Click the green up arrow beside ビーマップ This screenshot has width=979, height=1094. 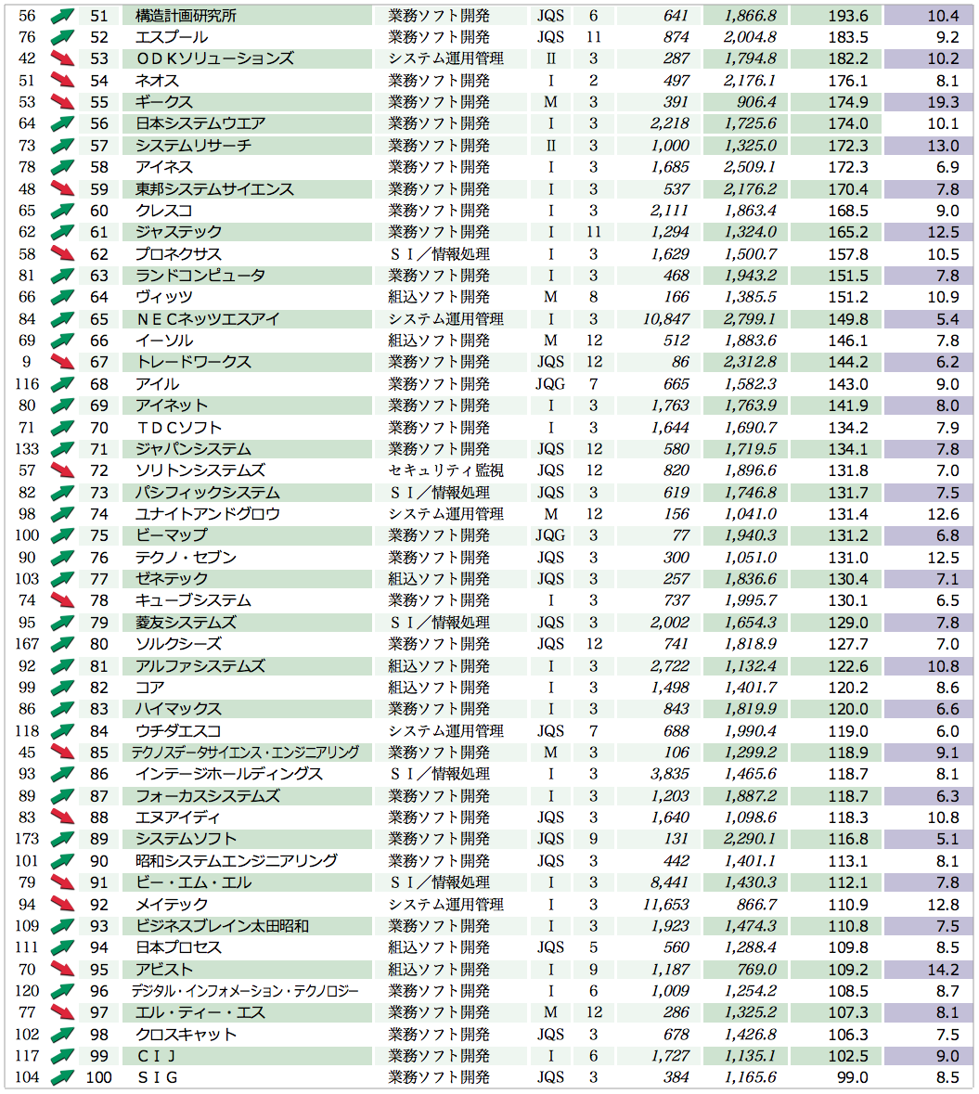pos(62,535)
